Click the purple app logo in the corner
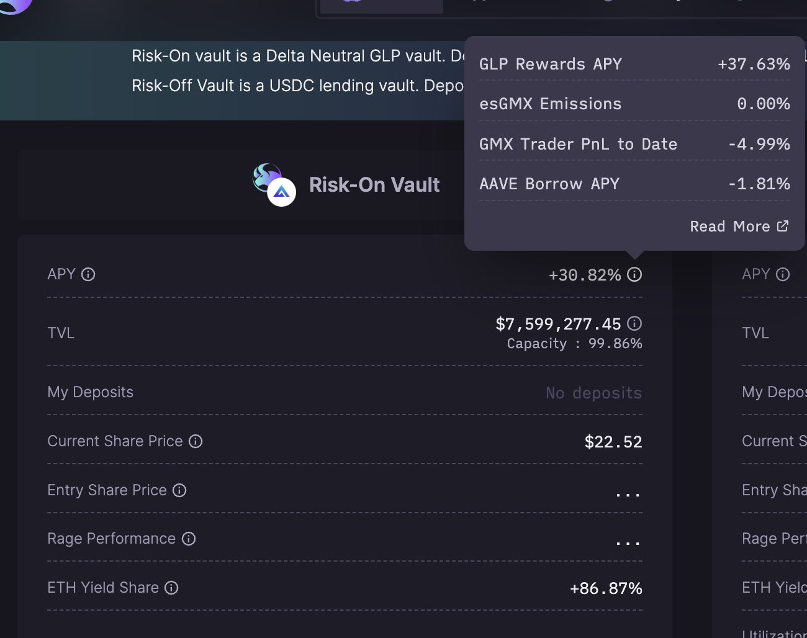This screenshot has height=638, width=807. (x=15, y=5)
